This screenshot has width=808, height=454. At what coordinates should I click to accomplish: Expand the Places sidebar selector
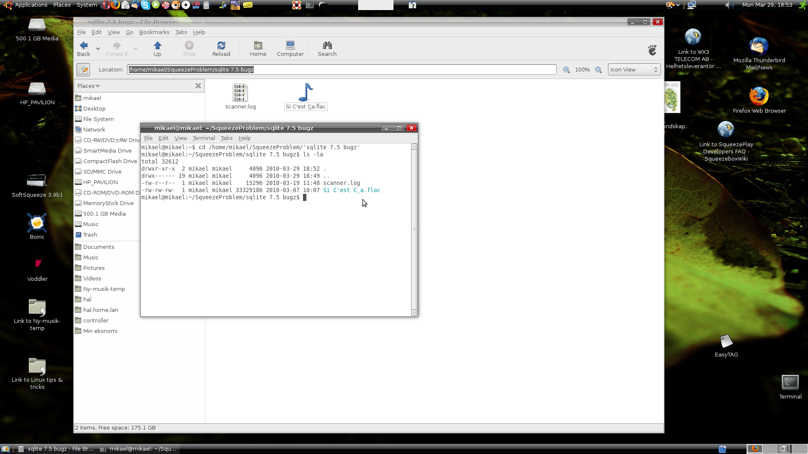pos(88,86)
